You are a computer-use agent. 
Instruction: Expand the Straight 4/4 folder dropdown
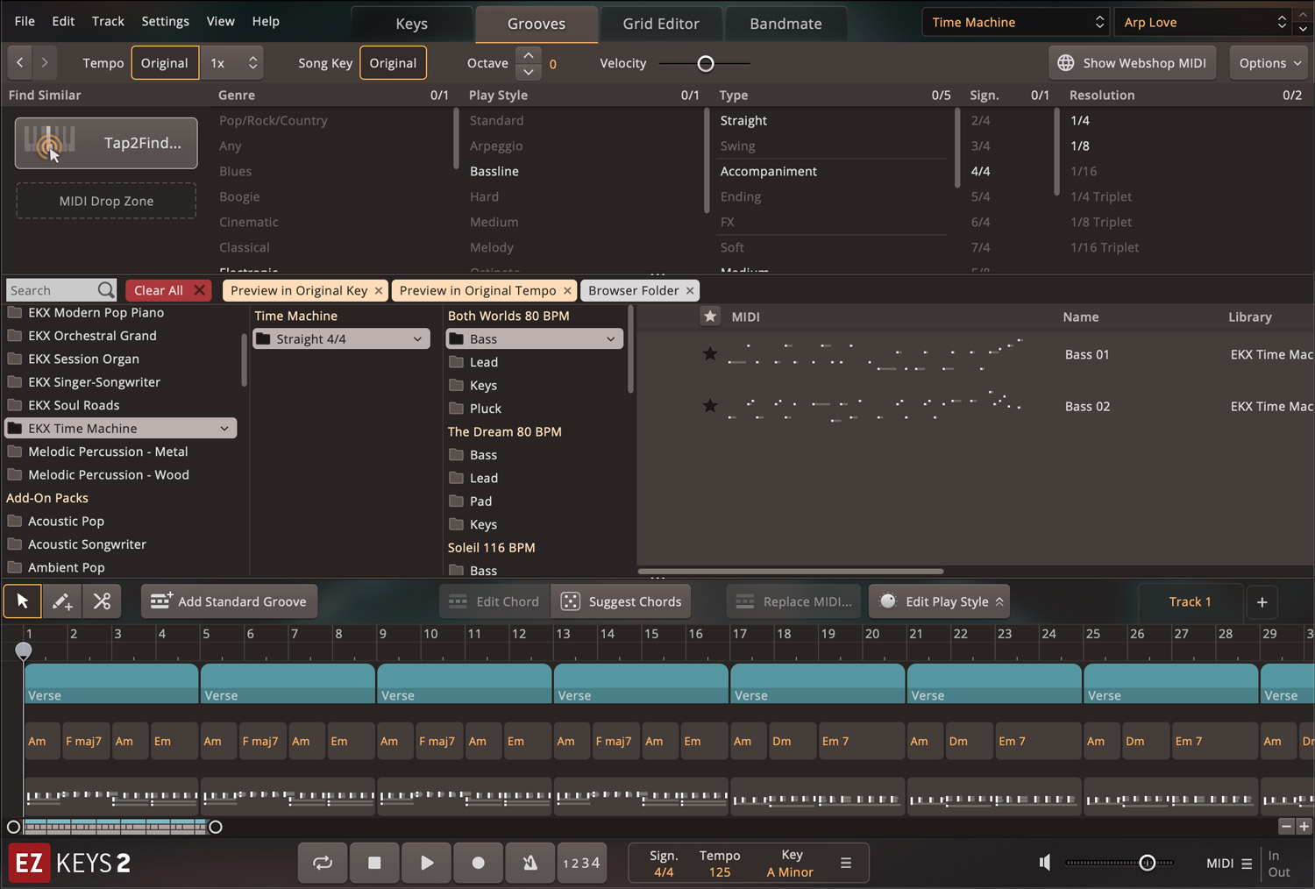click(417, 339)
